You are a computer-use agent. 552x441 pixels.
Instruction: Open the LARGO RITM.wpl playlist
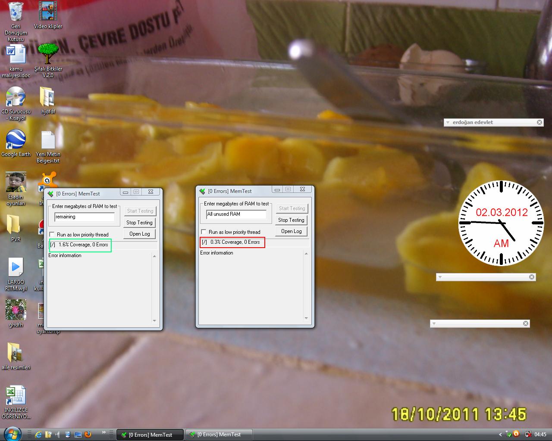[16, 267]
